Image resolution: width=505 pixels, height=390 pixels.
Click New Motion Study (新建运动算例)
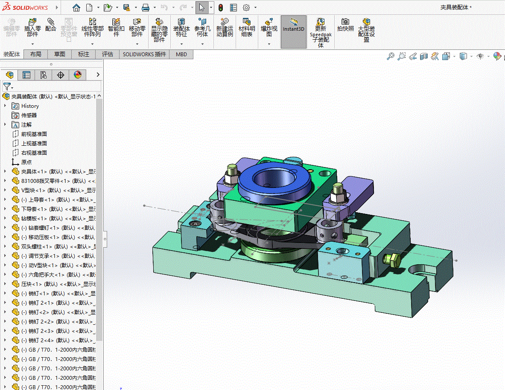tap(225, 28)
